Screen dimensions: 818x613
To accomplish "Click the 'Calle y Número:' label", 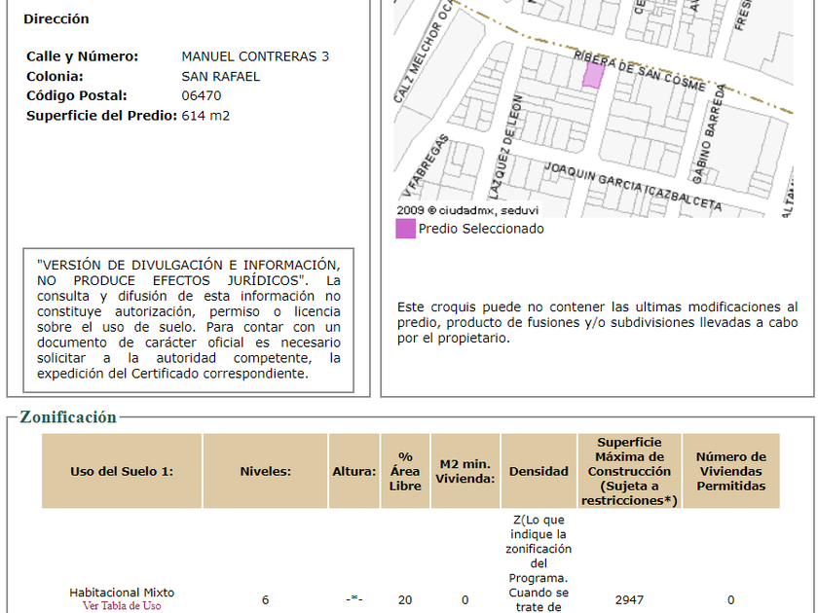I will point(83,56).
